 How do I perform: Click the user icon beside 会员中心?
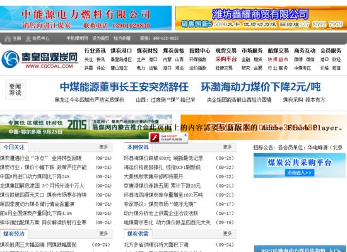tap(28, 38)
